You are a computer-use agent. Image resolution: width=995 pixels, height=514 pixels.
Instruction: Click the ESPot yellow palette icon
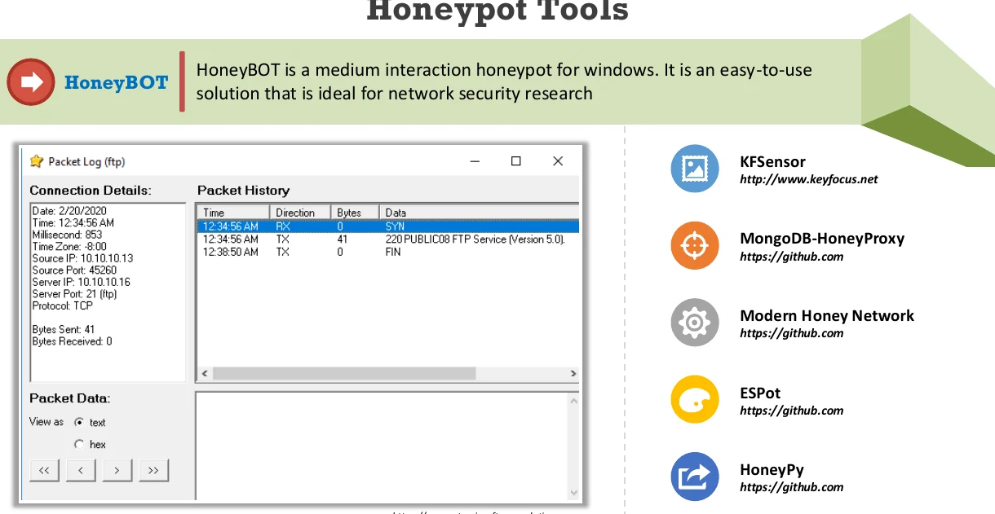pos(695,399)
